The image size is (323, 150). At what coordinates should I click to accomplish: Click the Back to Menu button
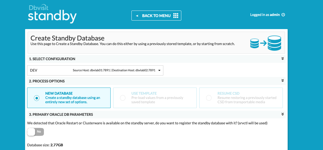[156, 16]
